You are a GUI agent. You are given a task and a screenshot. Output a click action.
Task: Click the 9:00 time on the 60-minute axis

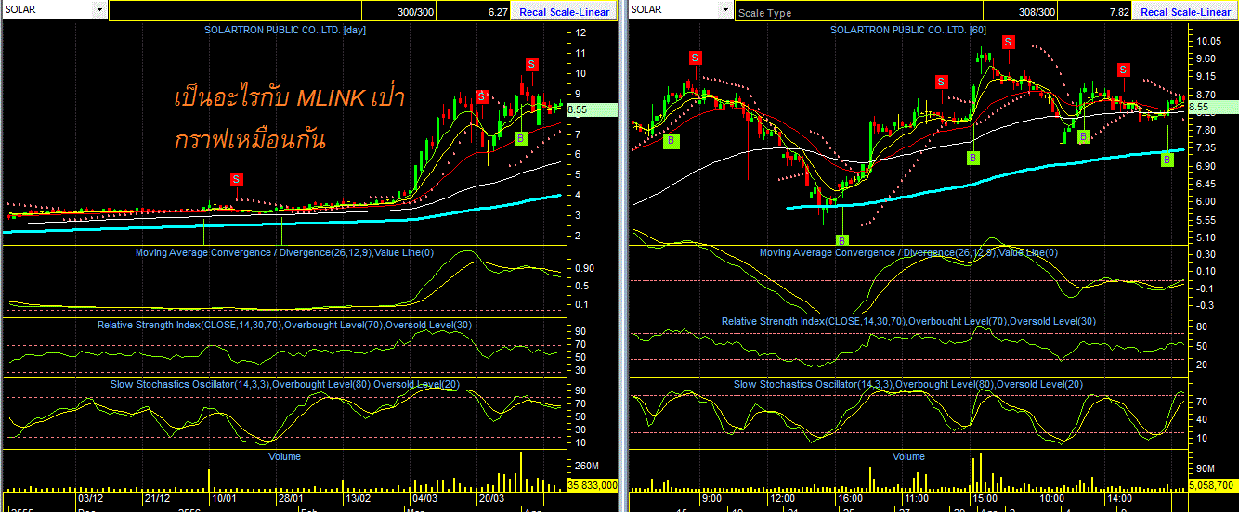[x=711, y=498]
